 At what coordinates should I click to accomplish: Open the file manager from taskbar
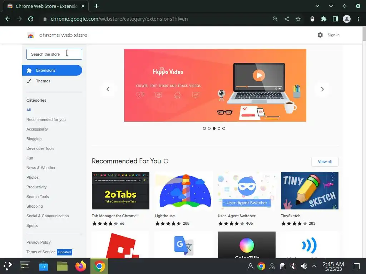point(62,266)
